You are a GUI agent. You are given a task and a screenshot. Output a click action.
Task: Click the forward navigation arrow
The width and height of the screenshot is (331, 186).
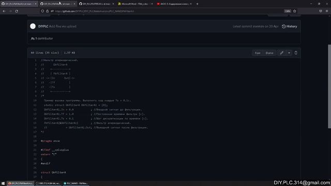coord(10,11)
